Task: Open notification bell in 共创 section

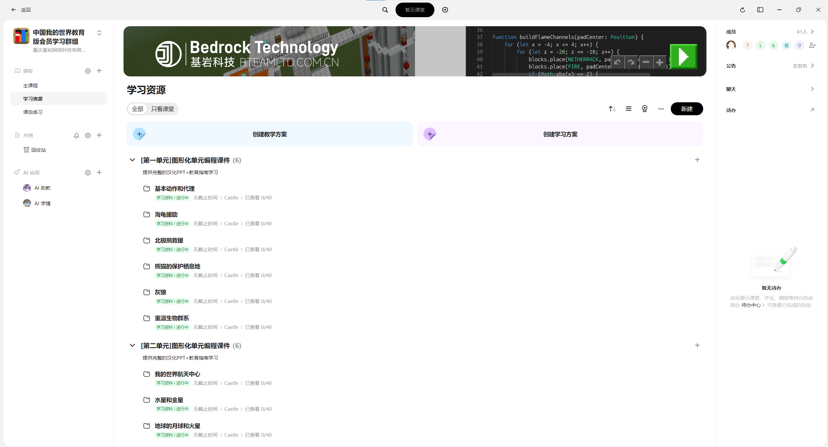Action: pos(76,135)
